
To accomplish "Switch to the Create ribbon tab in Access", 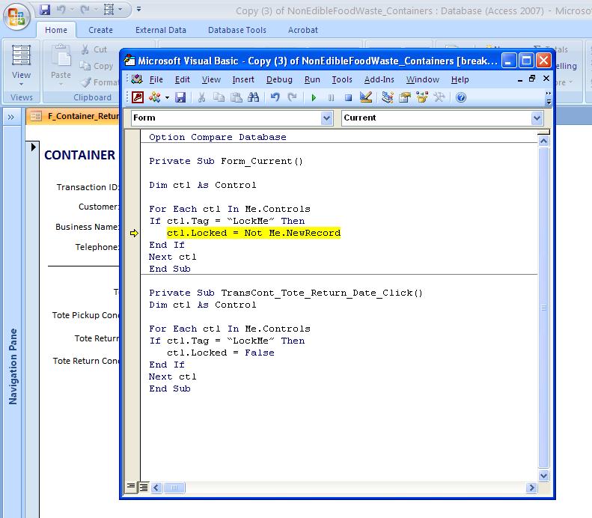I will (100, 30).
